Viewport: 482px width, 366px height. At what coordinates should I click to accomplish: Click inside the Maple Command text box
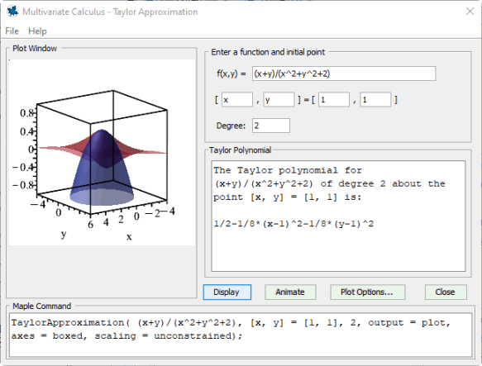(241, 335)
